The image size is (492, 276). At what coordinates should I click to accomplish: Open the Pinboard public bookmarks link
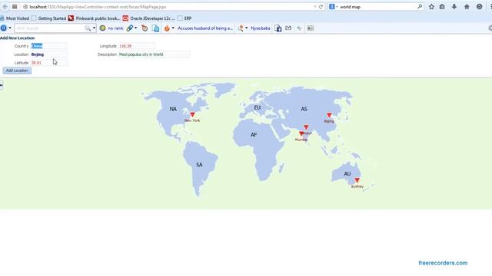94,18
